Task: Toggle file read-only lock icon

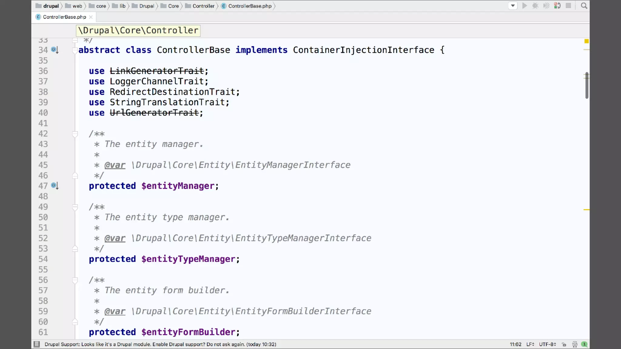Action: pos(564,344)
